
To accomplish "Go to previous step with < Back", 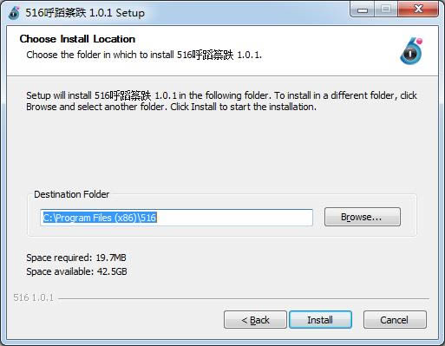I will [x=255, y=320].
